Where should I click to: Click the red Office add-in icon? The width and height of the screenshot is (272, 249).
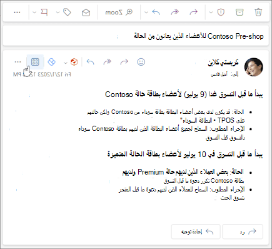(74, 62)
